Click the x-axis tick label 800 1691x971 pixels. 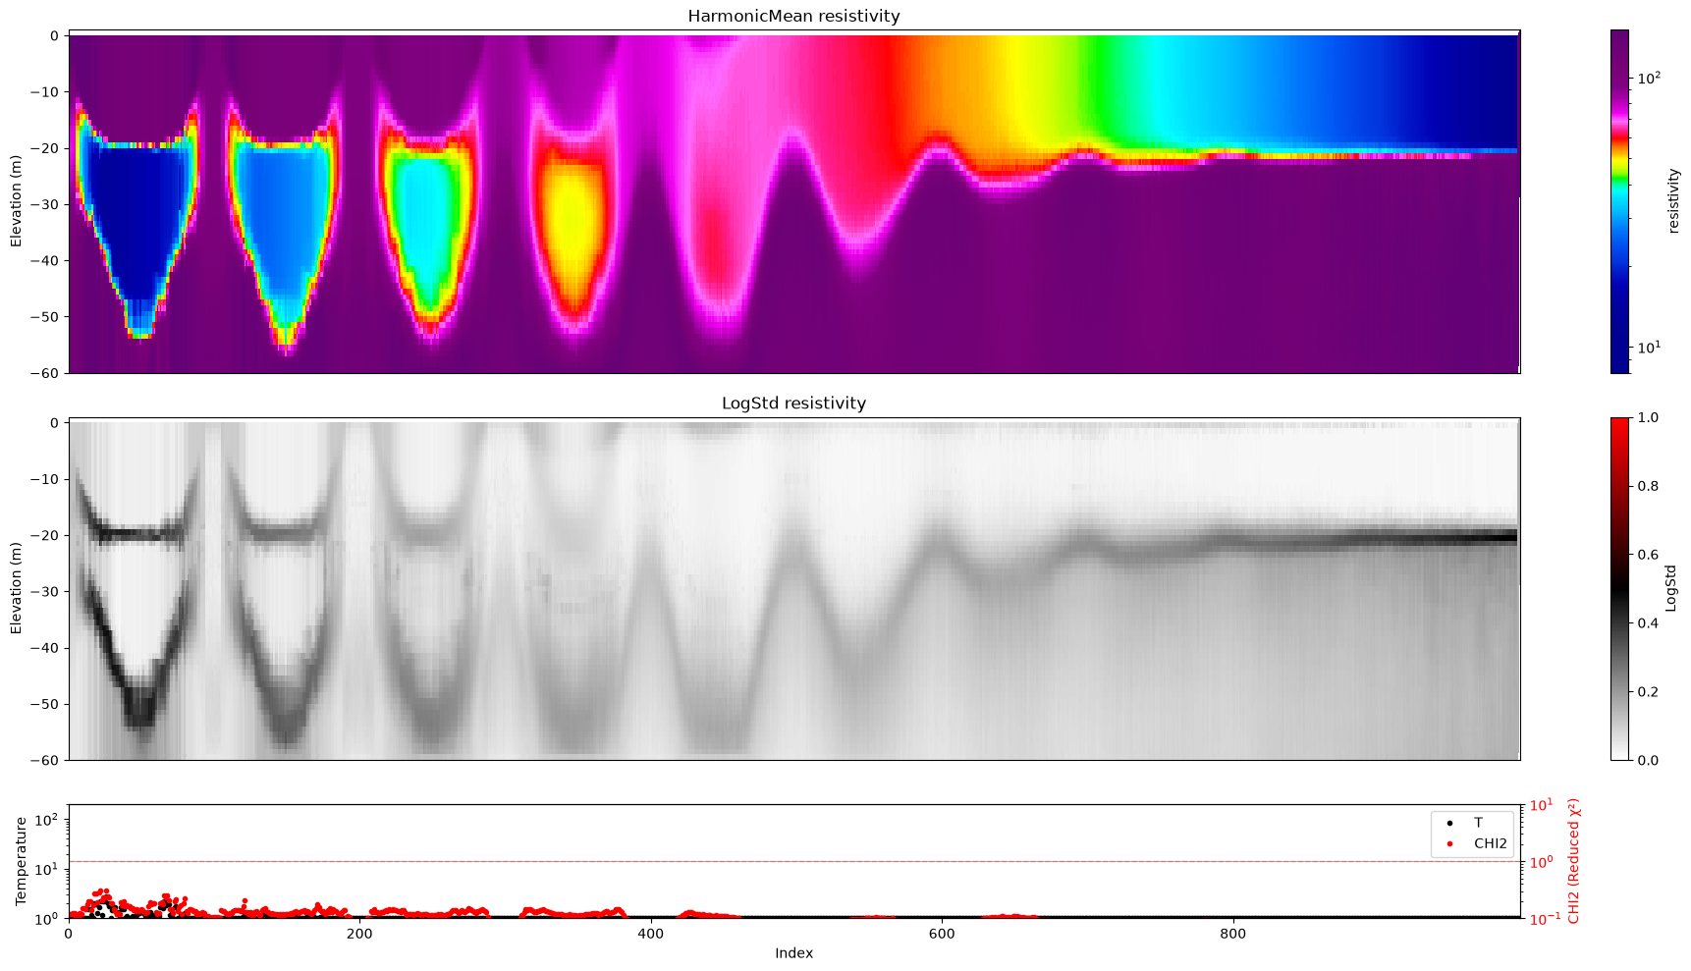pos(1232,934)
